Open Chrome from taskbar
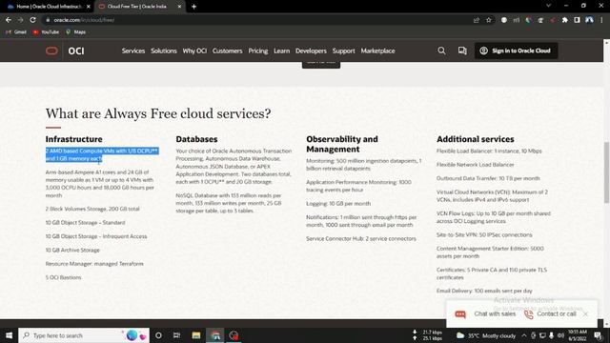This screenshot has height=343, width=610. click(x=215, y=335)
